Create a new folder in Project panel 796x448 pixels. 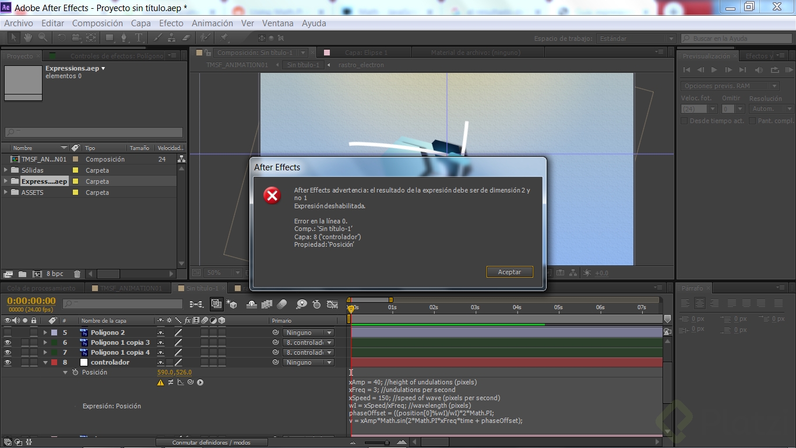[22, 274]
